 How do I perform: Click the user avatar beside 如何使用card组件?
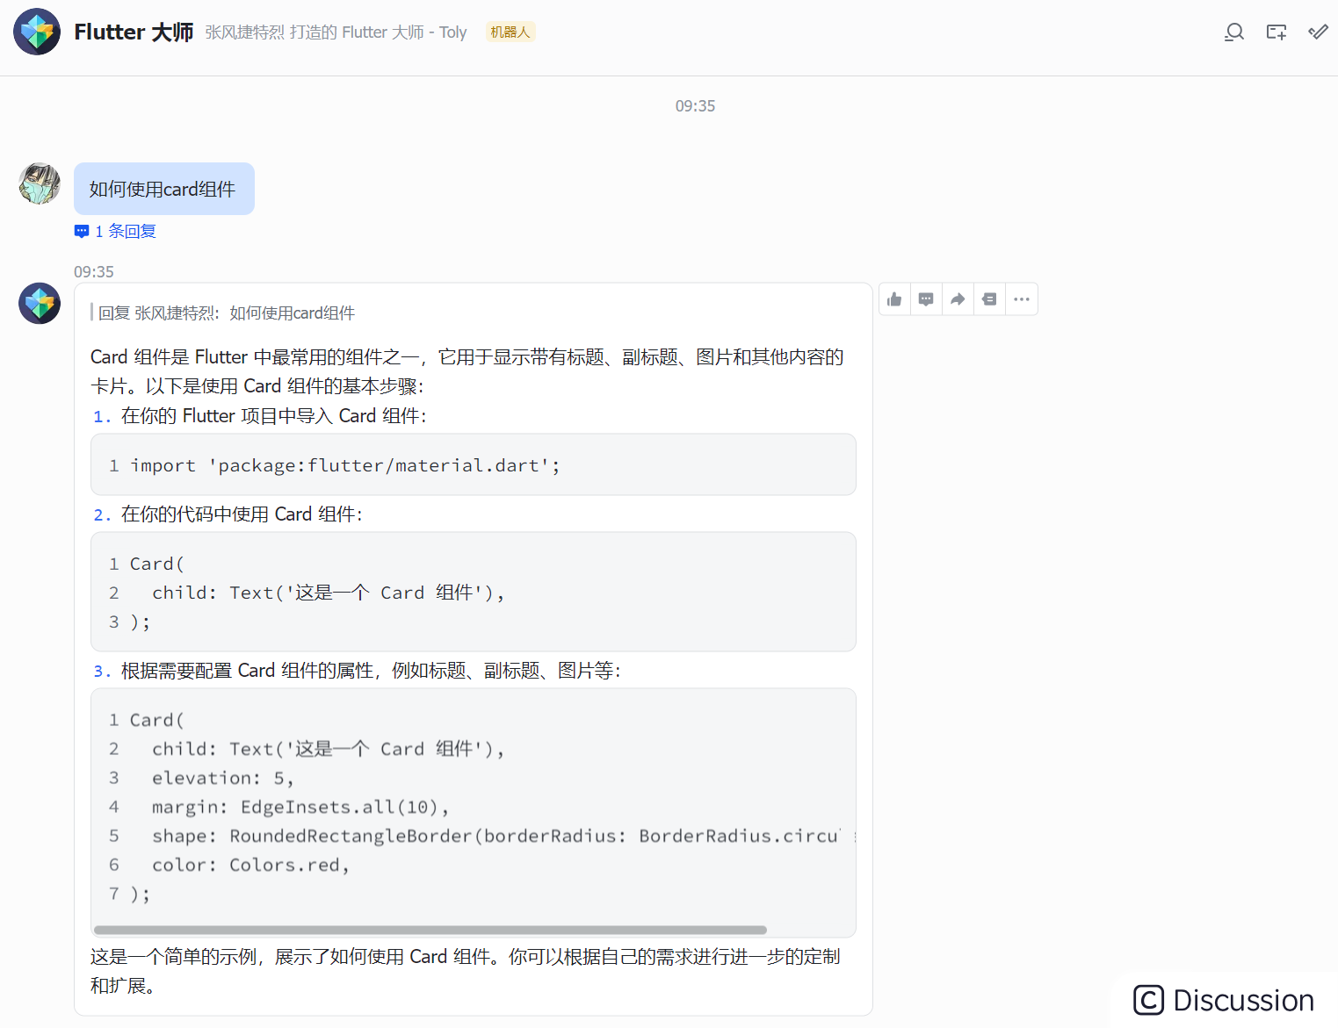click(40, 183)
